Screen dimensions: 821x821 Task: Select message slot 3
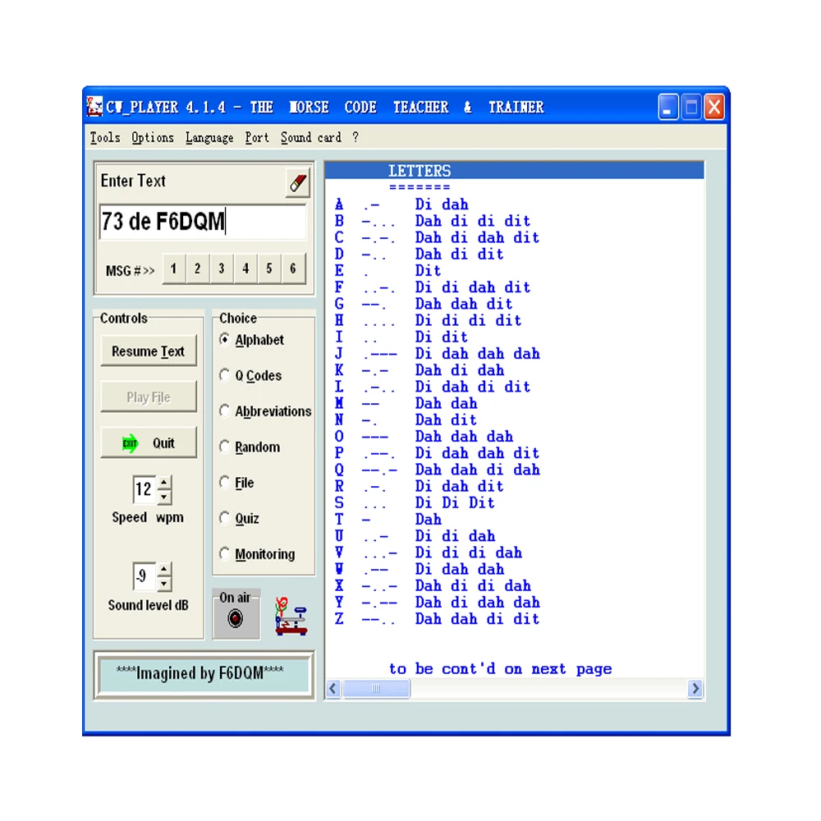(x=221, y=268)
